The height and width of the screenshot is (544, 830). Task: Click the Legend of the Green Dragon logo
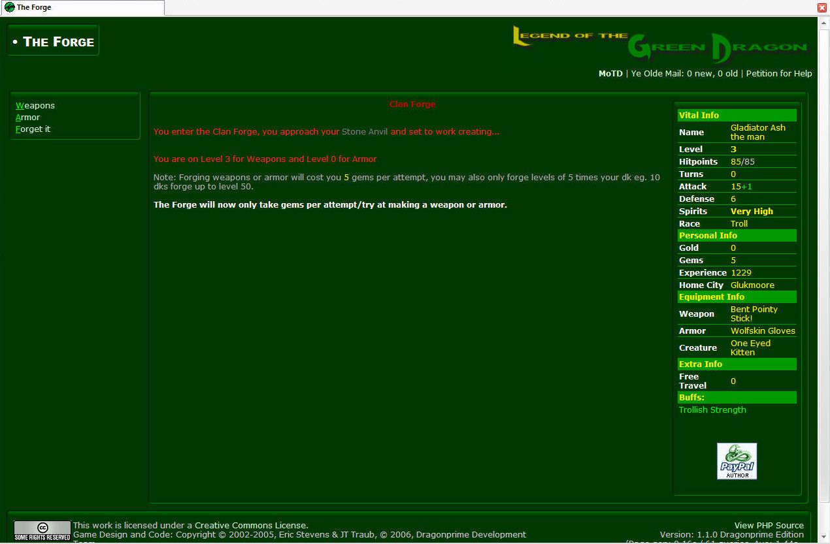pos(660,43)
